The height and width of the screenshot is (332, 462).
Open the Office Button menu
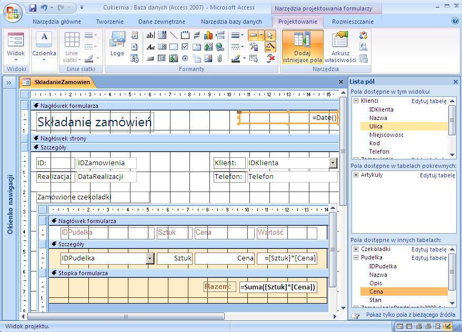click(13, 12)
